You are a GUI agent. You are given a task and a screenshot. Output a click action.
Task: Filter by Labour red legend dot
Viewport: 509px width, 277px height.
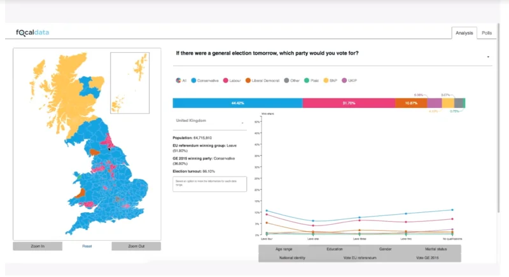pos(226,80)
